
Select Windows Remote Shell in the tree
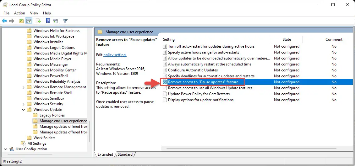pos(52,93)
